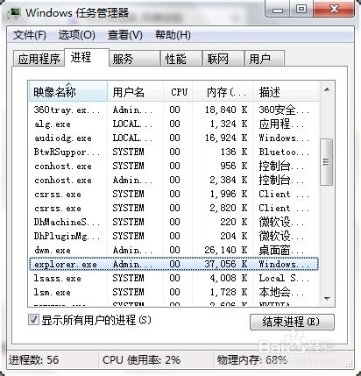Open the 性能 tab
361x376 pixels.
pyautogui.click(x=180, y=59)
